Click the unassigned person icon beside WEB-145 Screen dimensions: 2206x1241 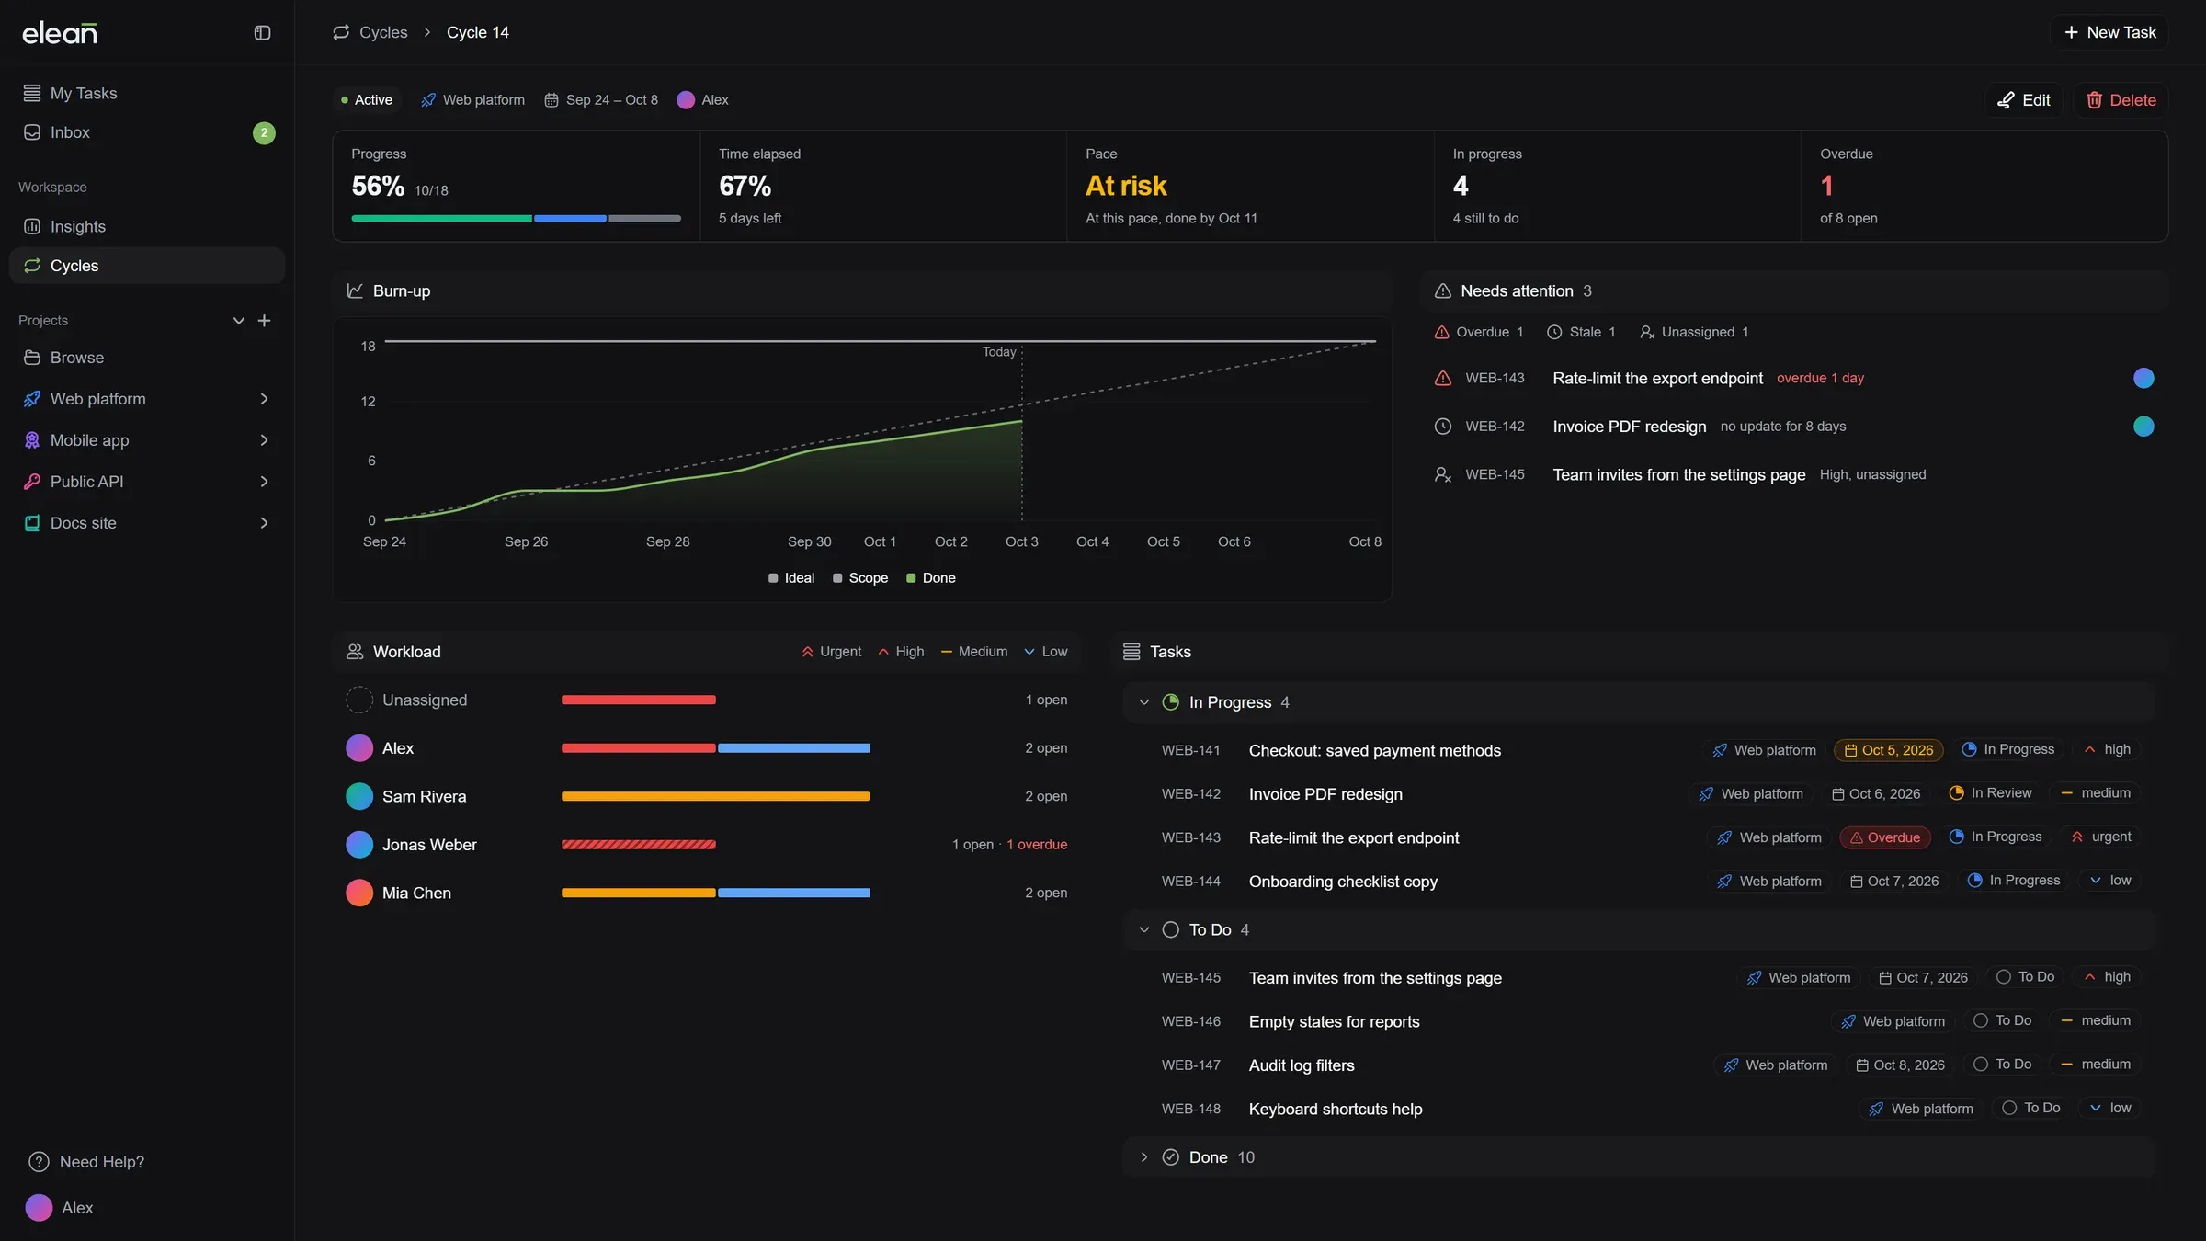pos(1443,474)
